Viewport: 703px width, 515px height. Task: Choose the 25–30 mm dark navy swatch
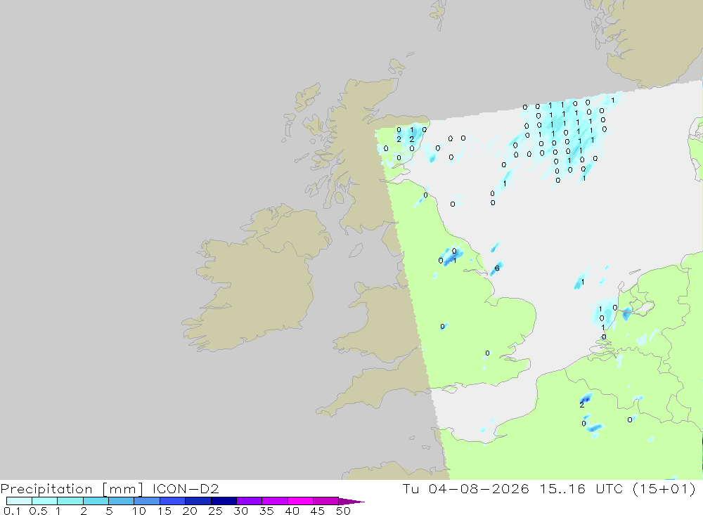pos(224,501)
